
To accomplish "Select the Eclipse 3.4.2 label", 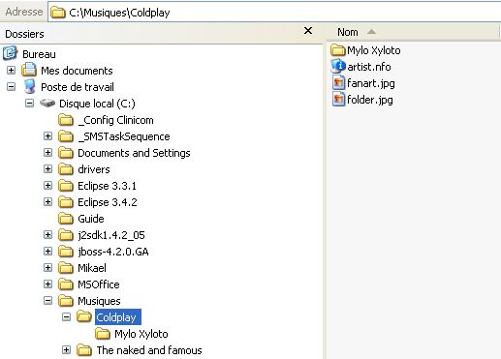I will point(108,202).
